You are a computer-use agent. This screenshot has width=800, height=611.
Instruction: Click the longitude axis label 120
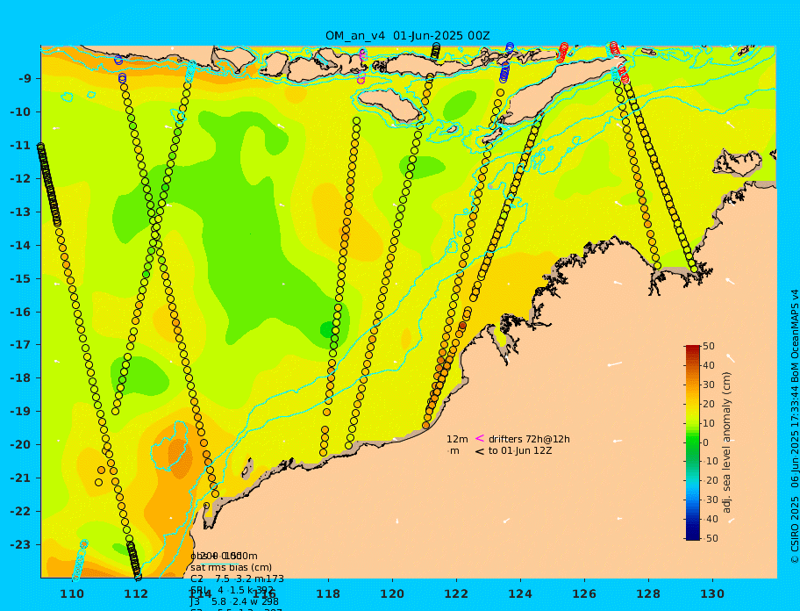pyautogui.click(x=392, y=594)
